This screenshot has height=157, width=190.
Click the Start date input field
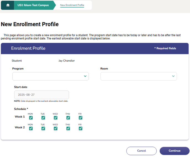coord(41,95)
